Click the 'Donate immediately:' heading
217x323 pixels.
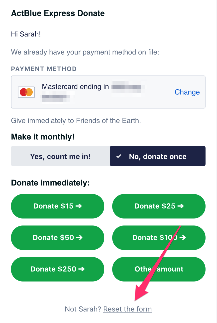click(50, 183)
